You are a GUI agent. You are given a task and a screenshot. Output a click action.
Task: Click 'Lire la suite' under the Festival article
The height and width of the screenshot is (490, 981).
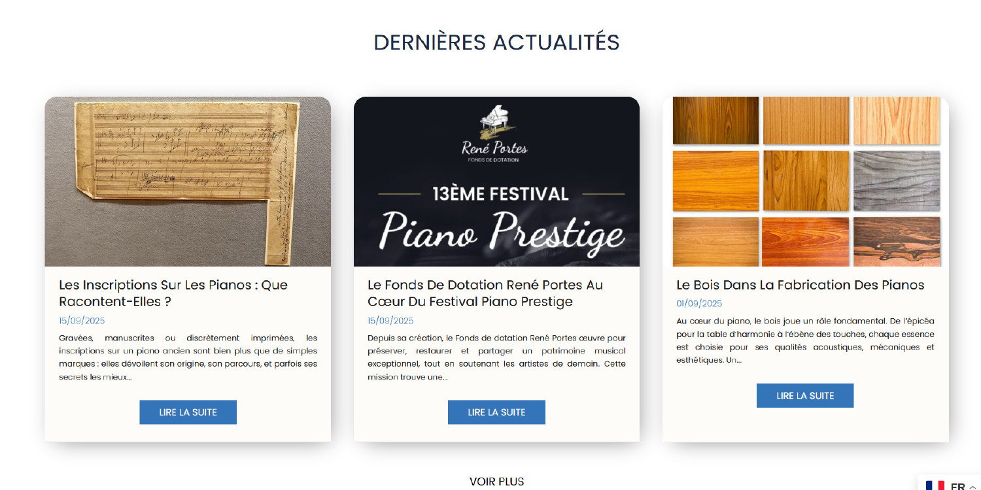(496, 412)
